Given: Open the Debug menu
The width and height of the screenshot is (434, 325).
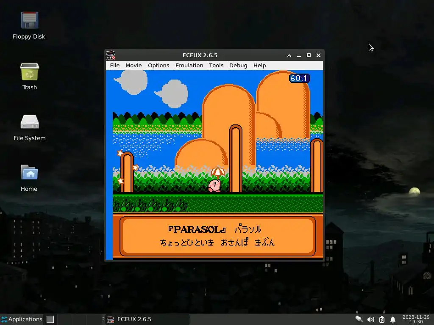Looking at the screenshot, I should tap(238, 66).
